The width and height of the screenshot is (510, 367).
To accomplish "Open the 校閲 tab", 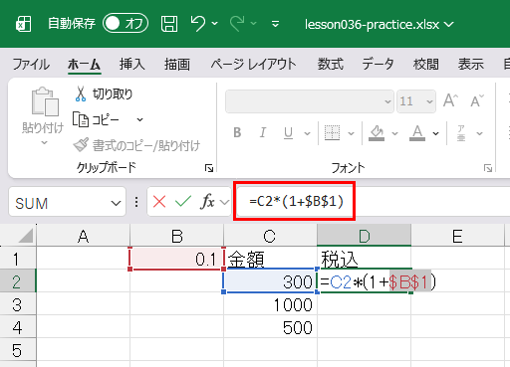I will tap(426, 64).
